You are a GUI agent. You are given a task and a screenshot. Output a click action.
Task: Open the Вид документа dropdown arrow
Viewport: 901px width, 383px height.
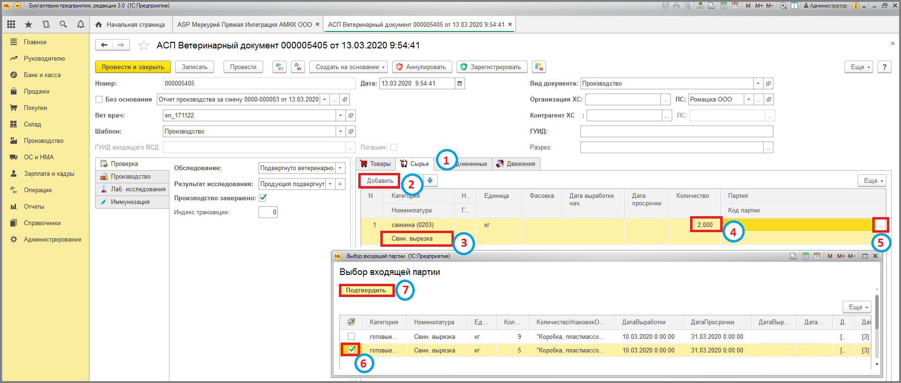click(758, 83)
